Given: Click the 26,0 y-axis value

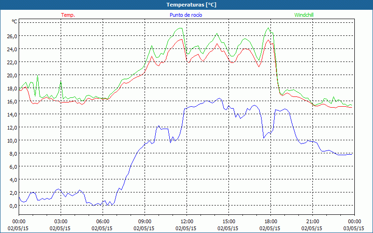Looking at the screenshot, I should tap(12, 36).
